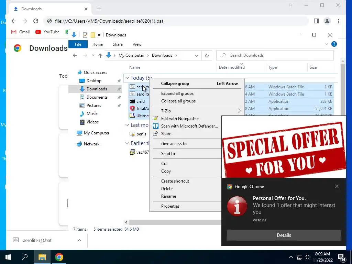Sort by Size column header
Image resolution: width=352 pixels, height=264 pixels.
click(x=313, y=67)
